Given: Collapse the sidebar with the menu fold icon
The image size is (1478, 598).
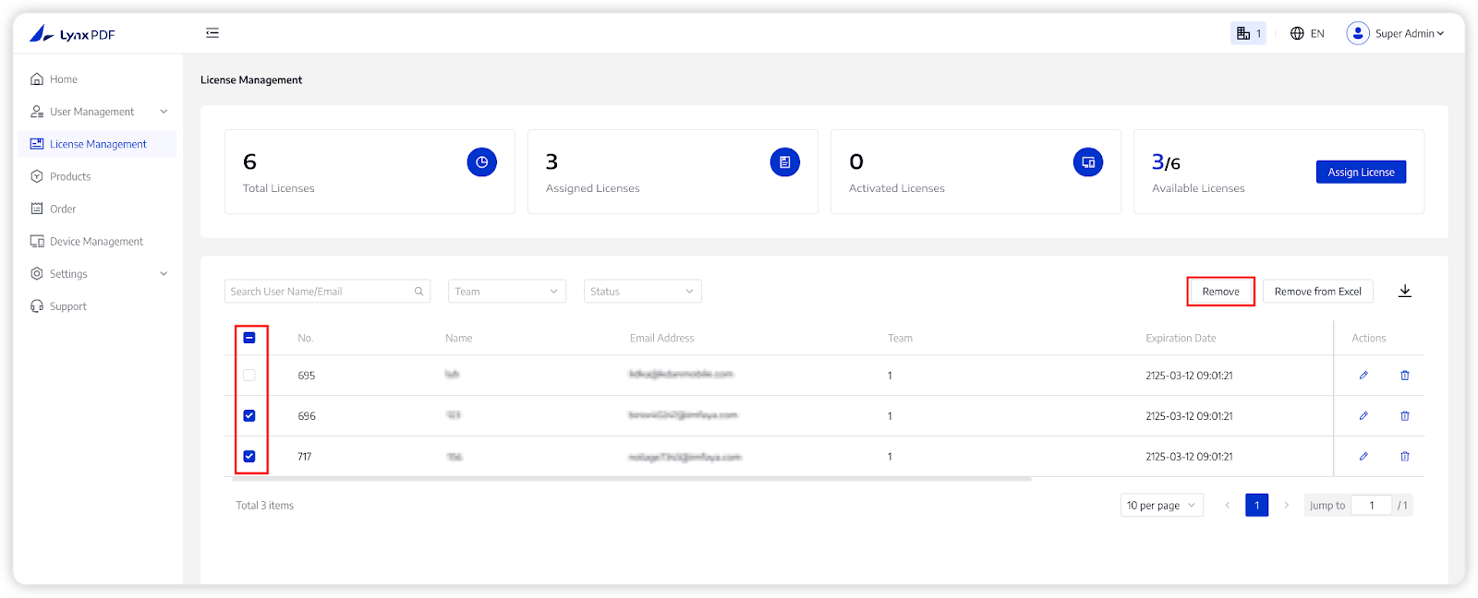Looking at the screenshot, I should pyautogui.click(x=212, y=33).
